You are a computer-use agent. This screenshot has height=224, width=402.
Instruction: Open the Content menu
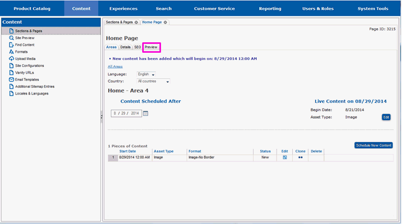[81, 8]
